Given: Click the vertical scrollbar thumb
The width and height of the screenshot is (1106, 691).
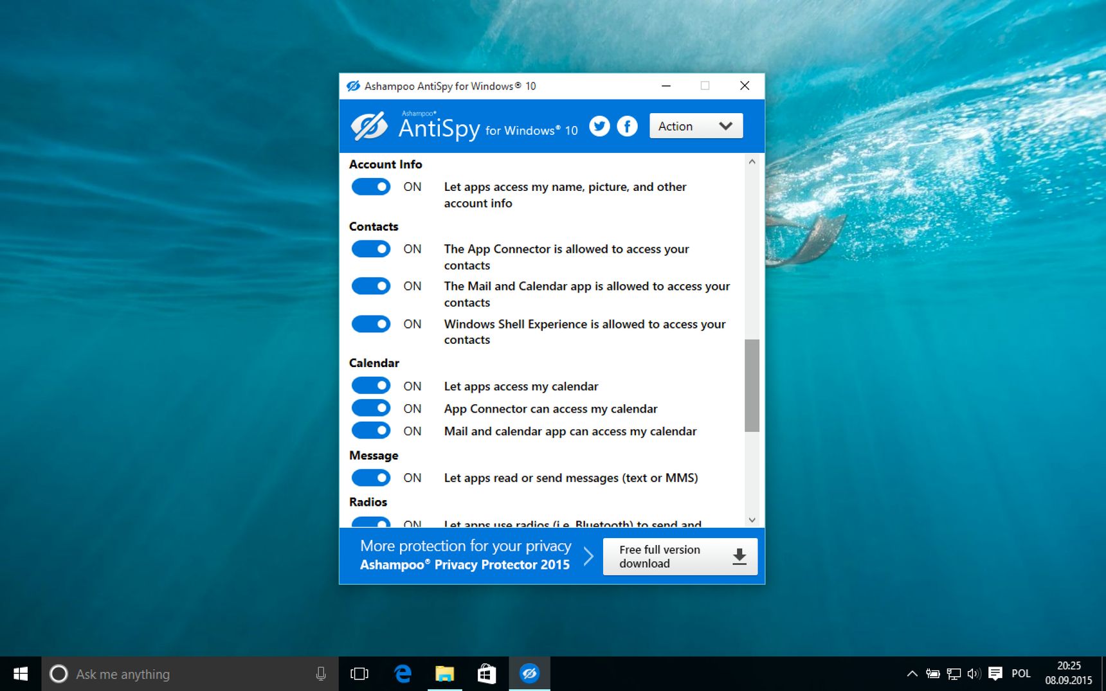Looking at the screenshot, I should click(x=752, y=385).
